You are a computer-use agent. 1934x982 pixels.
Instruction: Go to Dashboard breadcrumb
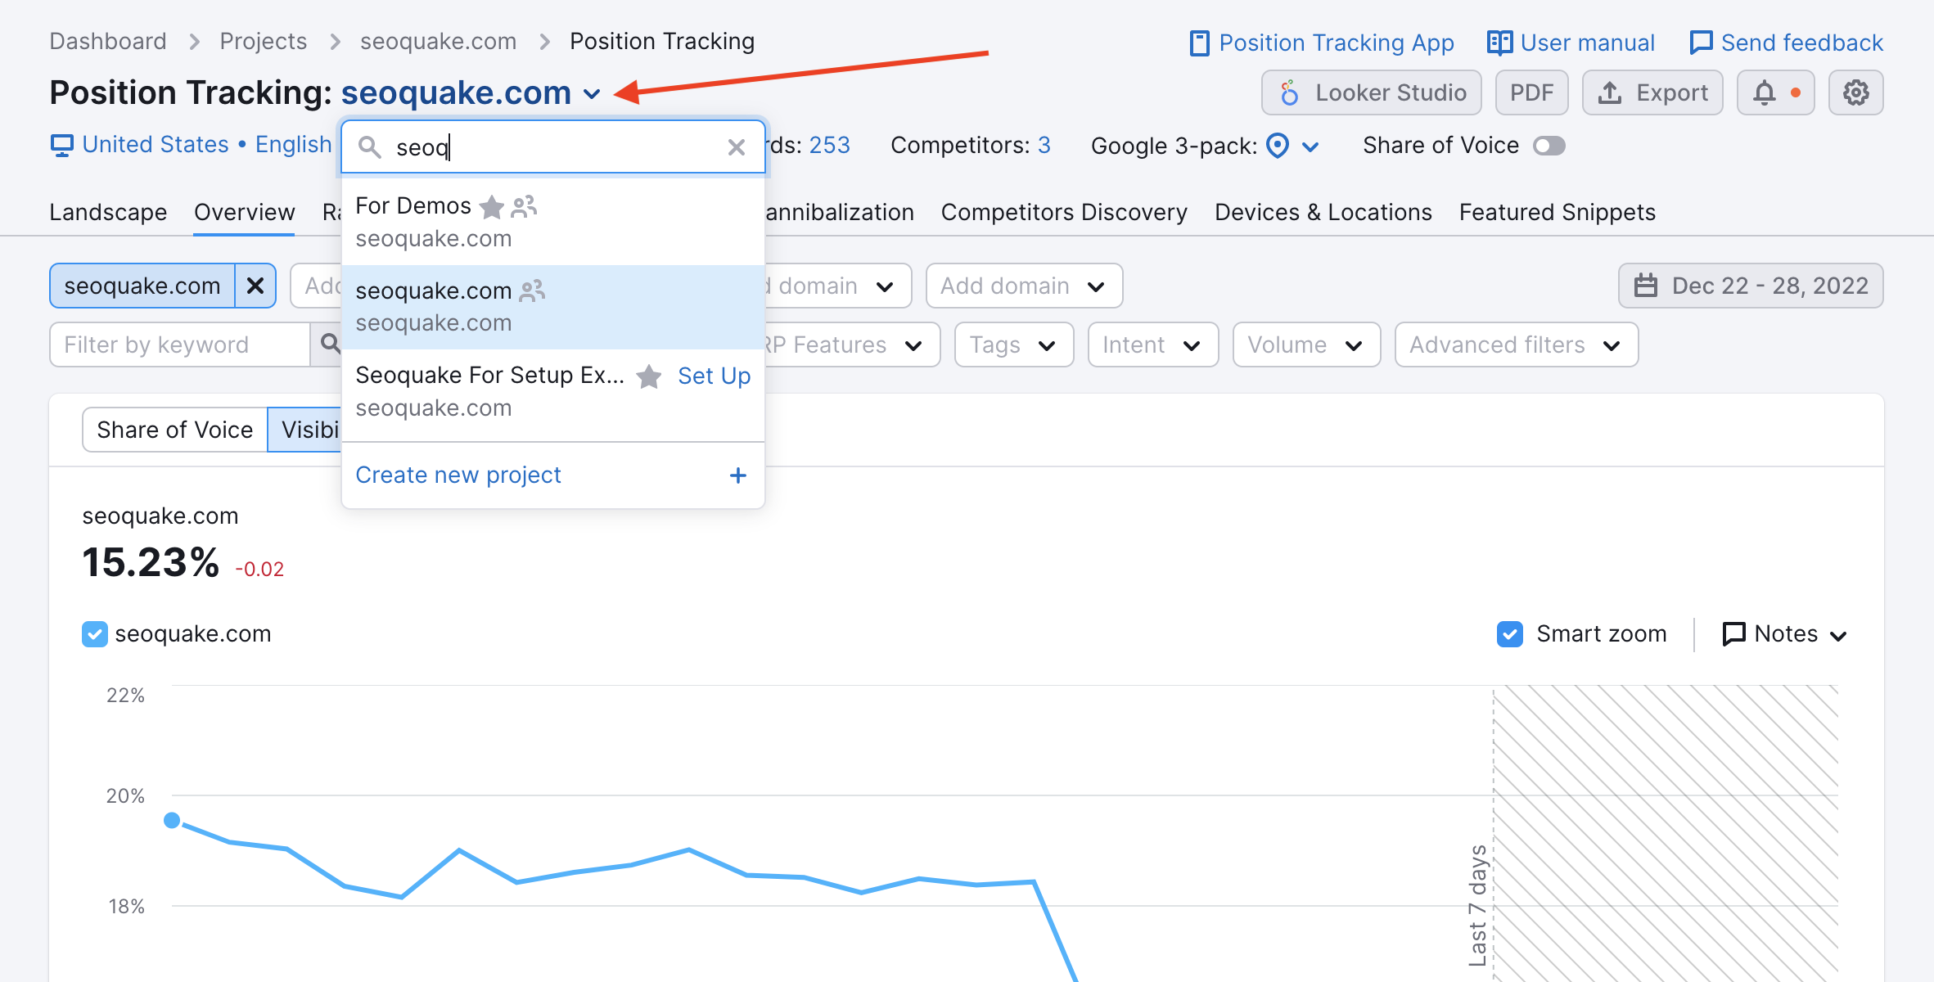108,41
